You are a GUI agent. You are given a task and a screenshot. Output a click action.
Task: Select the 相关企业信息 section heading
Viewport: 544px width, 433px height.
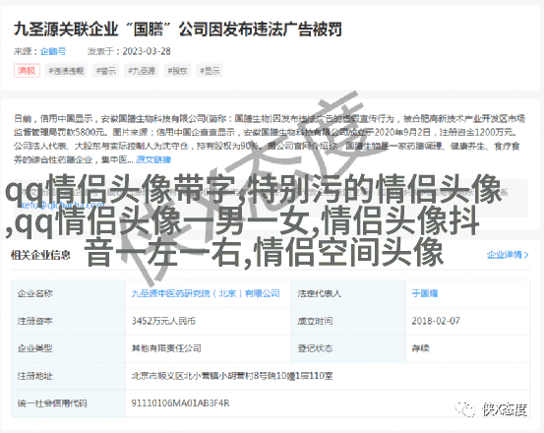(40, 255)
